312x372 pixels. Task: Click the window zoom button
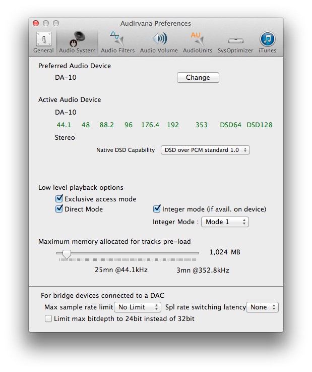click(56, 23)
